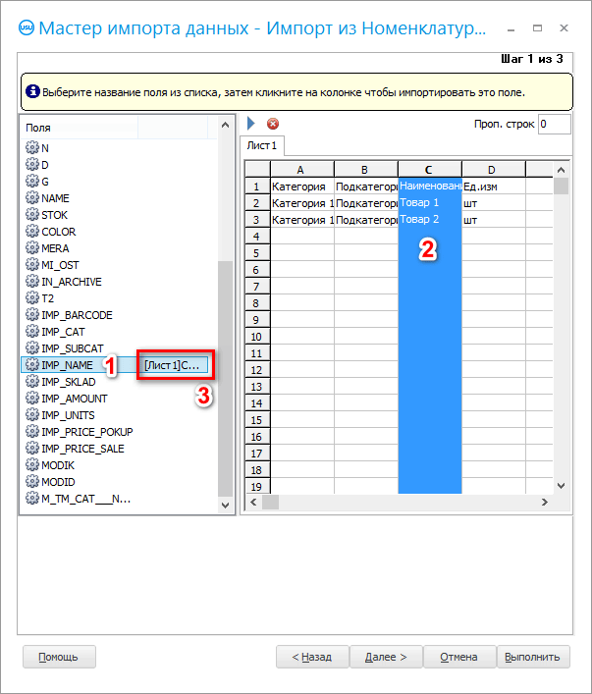Click row header number 5

pos(257,253)
